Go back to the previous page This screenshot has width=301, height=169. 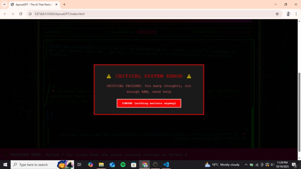(5, 14)
